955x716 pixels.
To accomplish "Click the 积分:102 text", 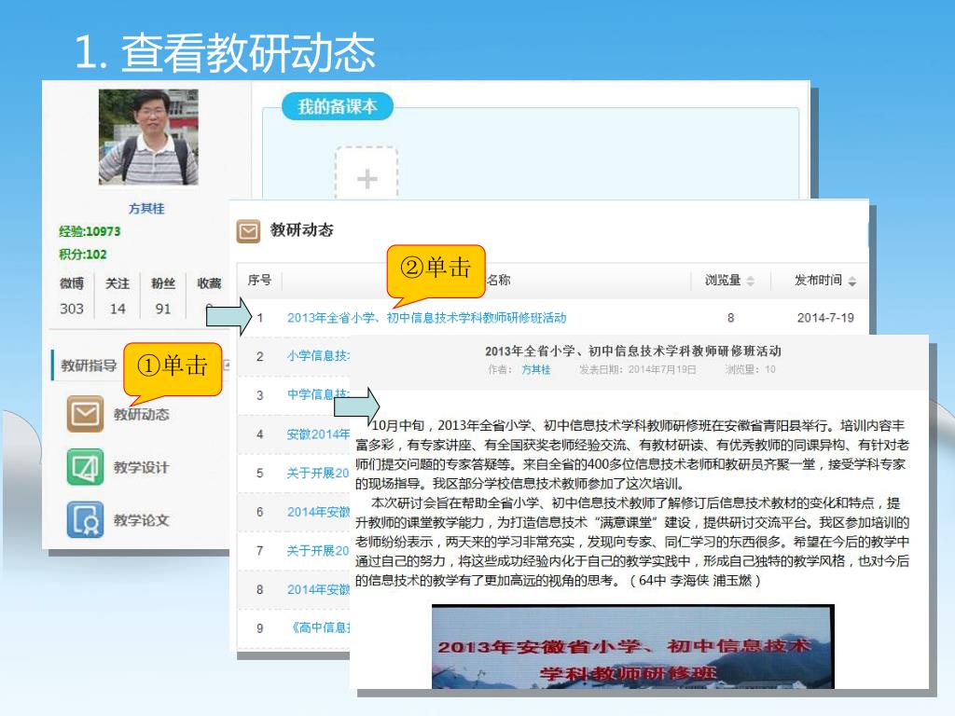I will tap(83, 255).
